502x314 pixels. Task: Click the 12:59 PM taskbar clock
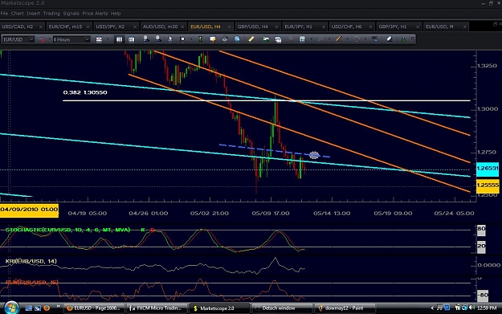pyautogui.click(x=487, y=308)
